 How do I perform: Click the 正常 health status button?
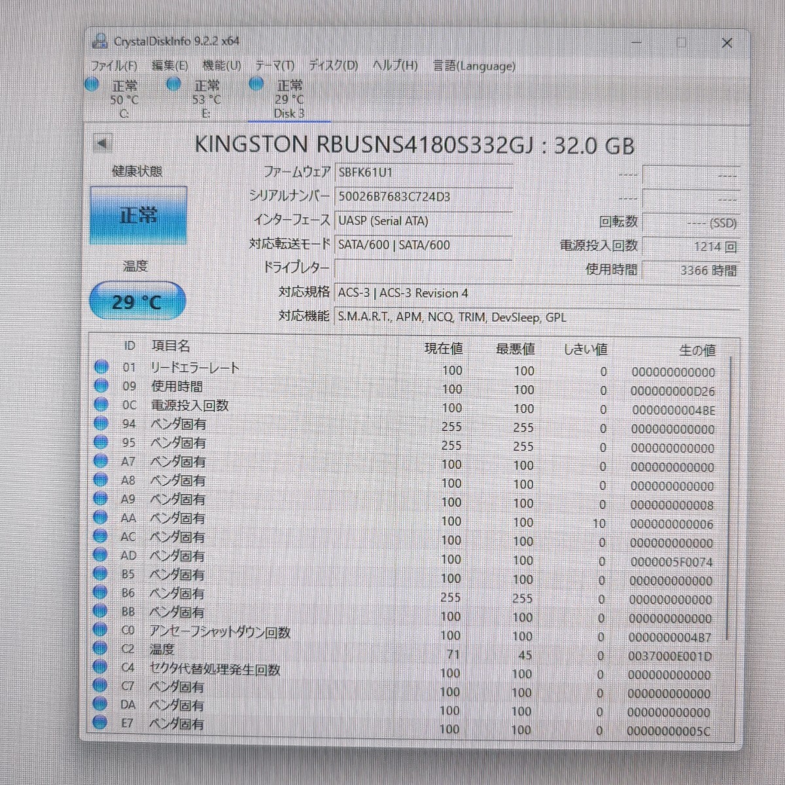138,215
